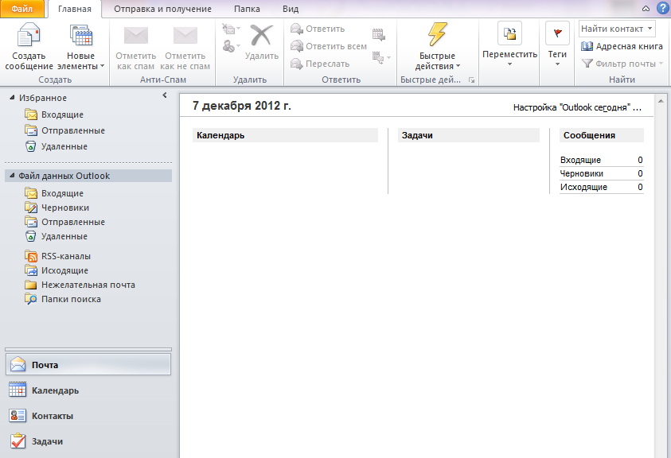This screenshot has height=458, width=671.
Task: Click the Junk mail person icon
Action: 228,46
